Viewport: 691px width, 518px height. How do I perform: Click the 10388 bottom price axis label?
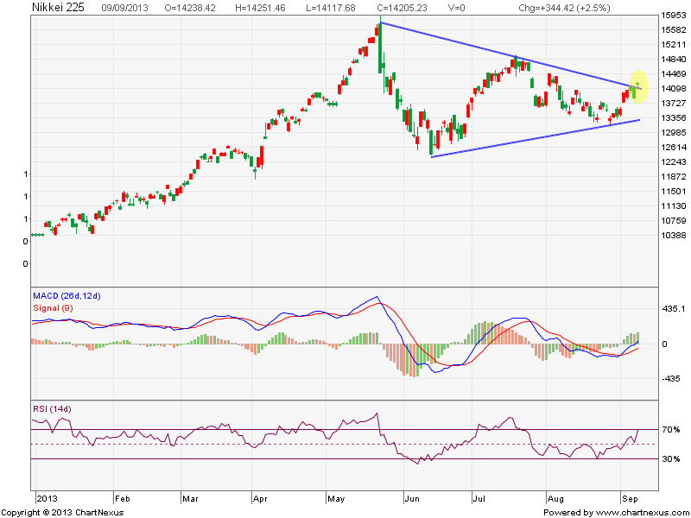point(675,236)
